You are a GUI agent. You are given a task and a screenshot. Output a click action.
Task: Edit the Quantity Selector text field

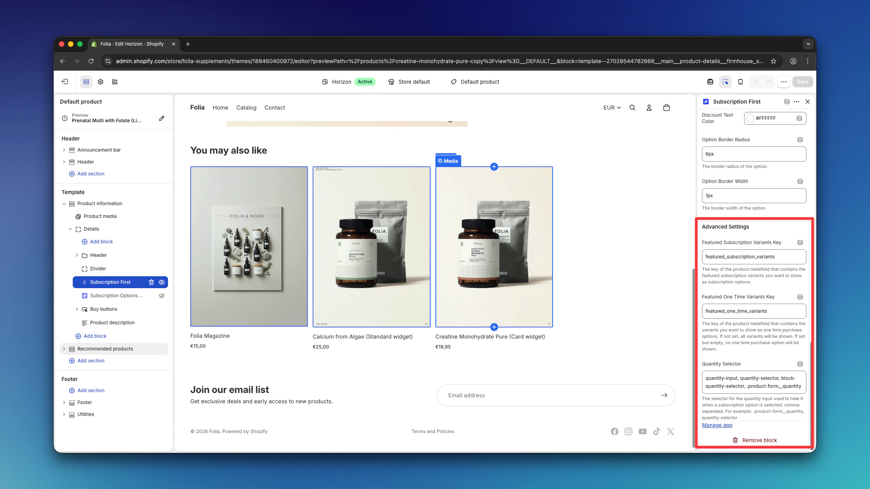pyautogui.click(x=754, y=382)
